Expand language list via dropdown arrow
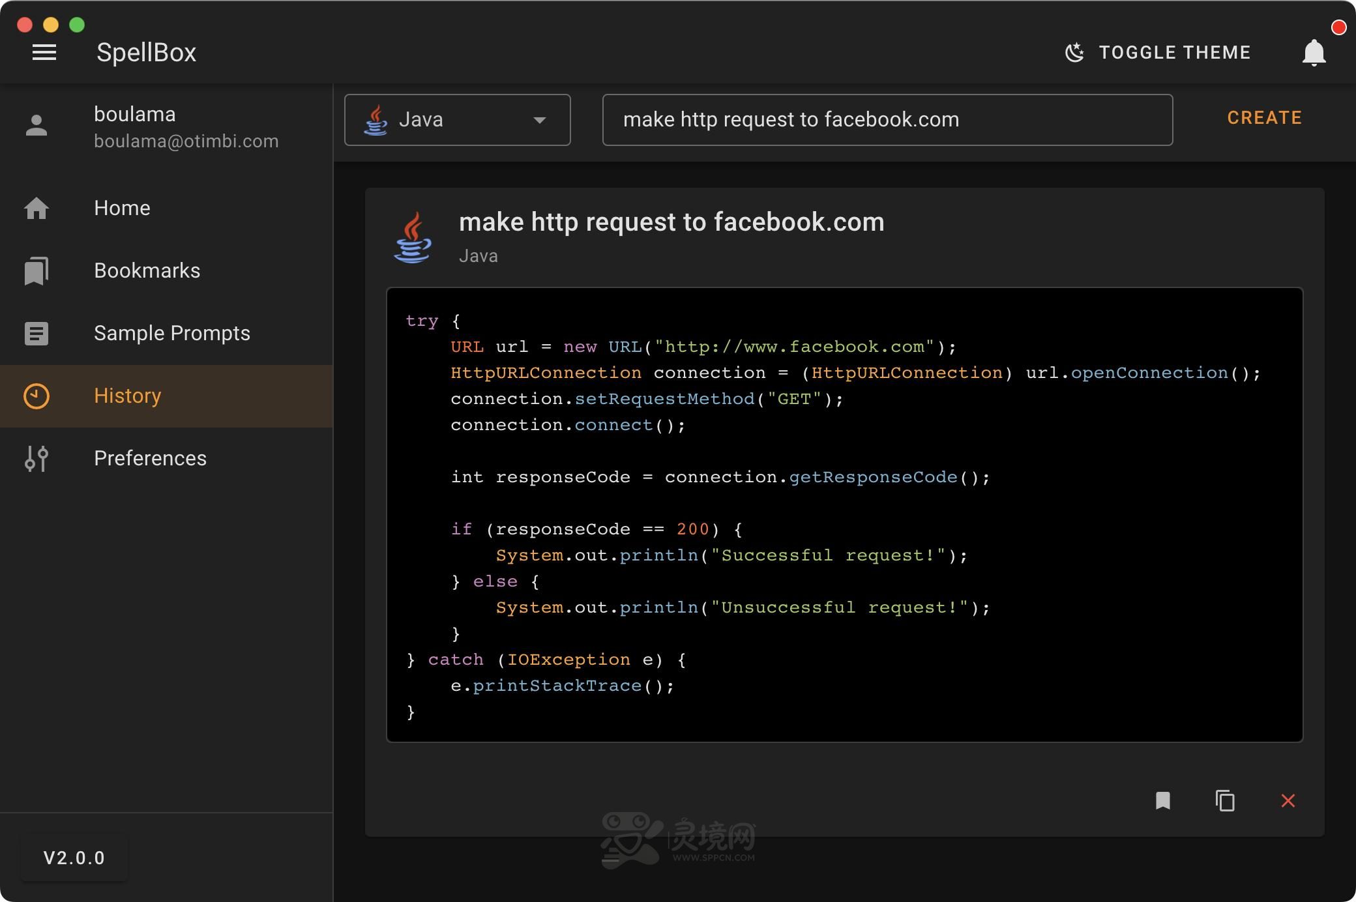1356x902 pixels. (x=540, y=120)
